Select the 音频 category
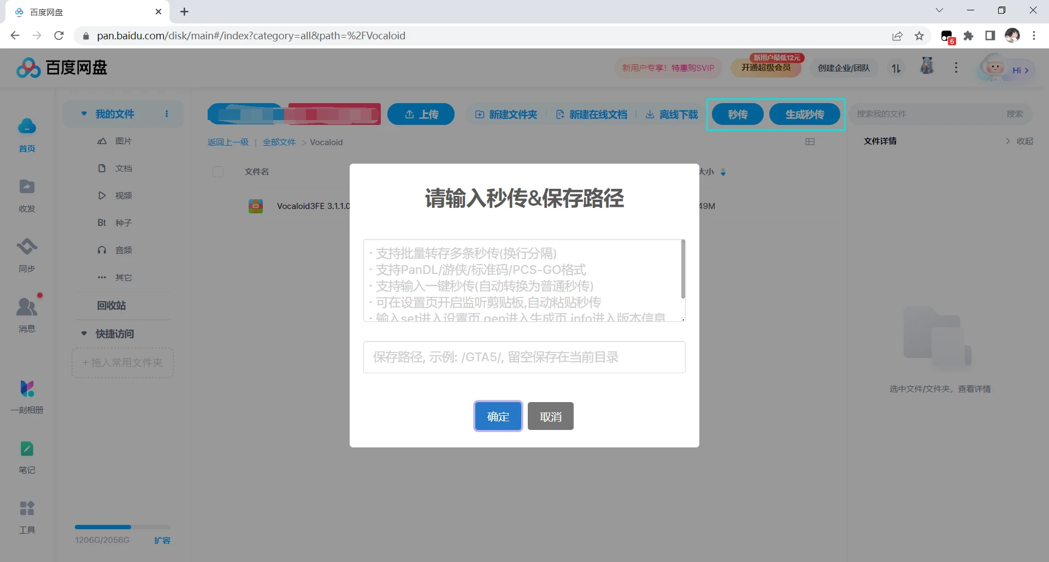This screenshot has height=562, width=1049. pyautogui.click(x=123, y=250)
